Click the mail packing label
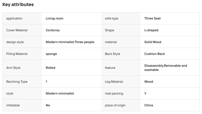The width and height of the screenshot is (202, 114). point(114,93)
